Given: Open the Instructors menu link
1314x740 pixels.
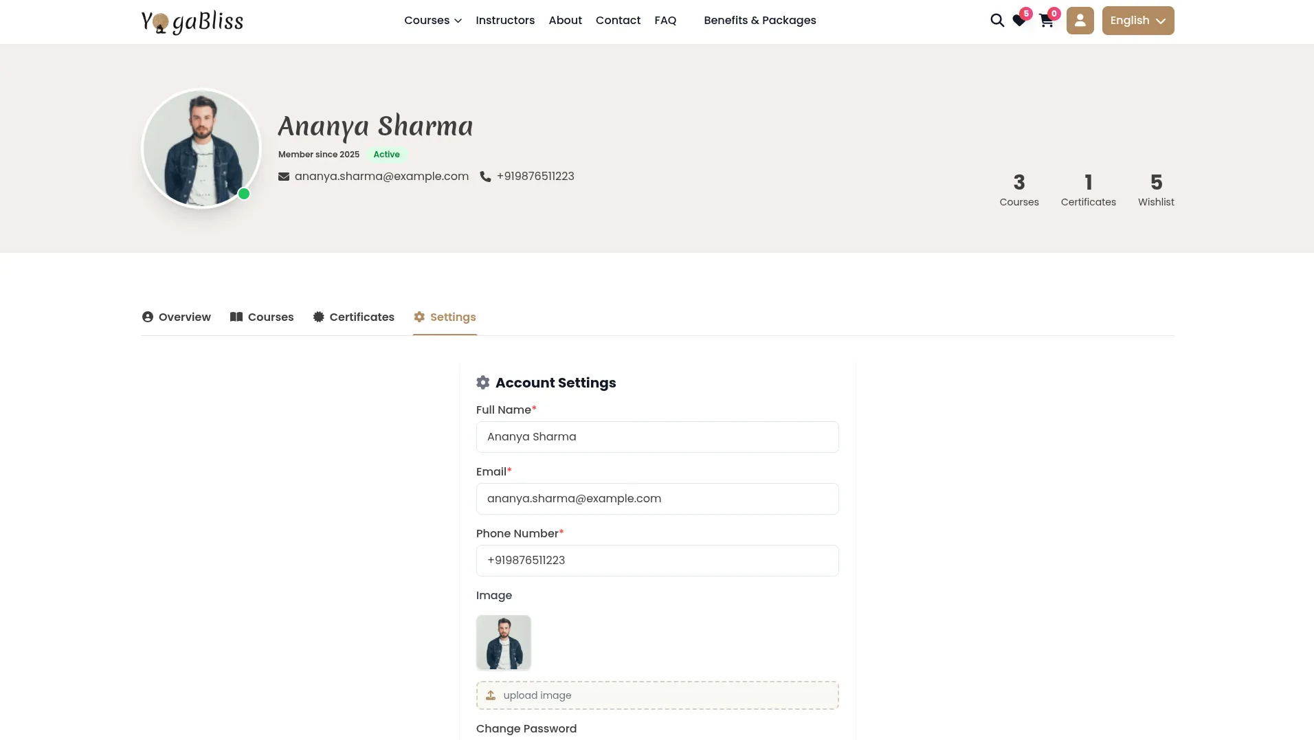Looking at the screenshot, I should tap(504, 21).
